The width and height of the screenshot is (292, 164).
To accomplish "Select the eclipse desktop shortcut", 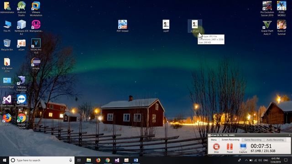I will click(x=36, y=63).
